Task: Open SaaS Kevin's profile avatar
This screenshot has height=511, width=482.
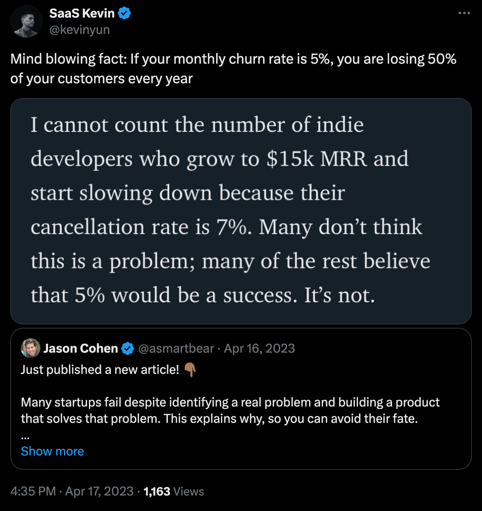Action: click(x=26, y=21)
